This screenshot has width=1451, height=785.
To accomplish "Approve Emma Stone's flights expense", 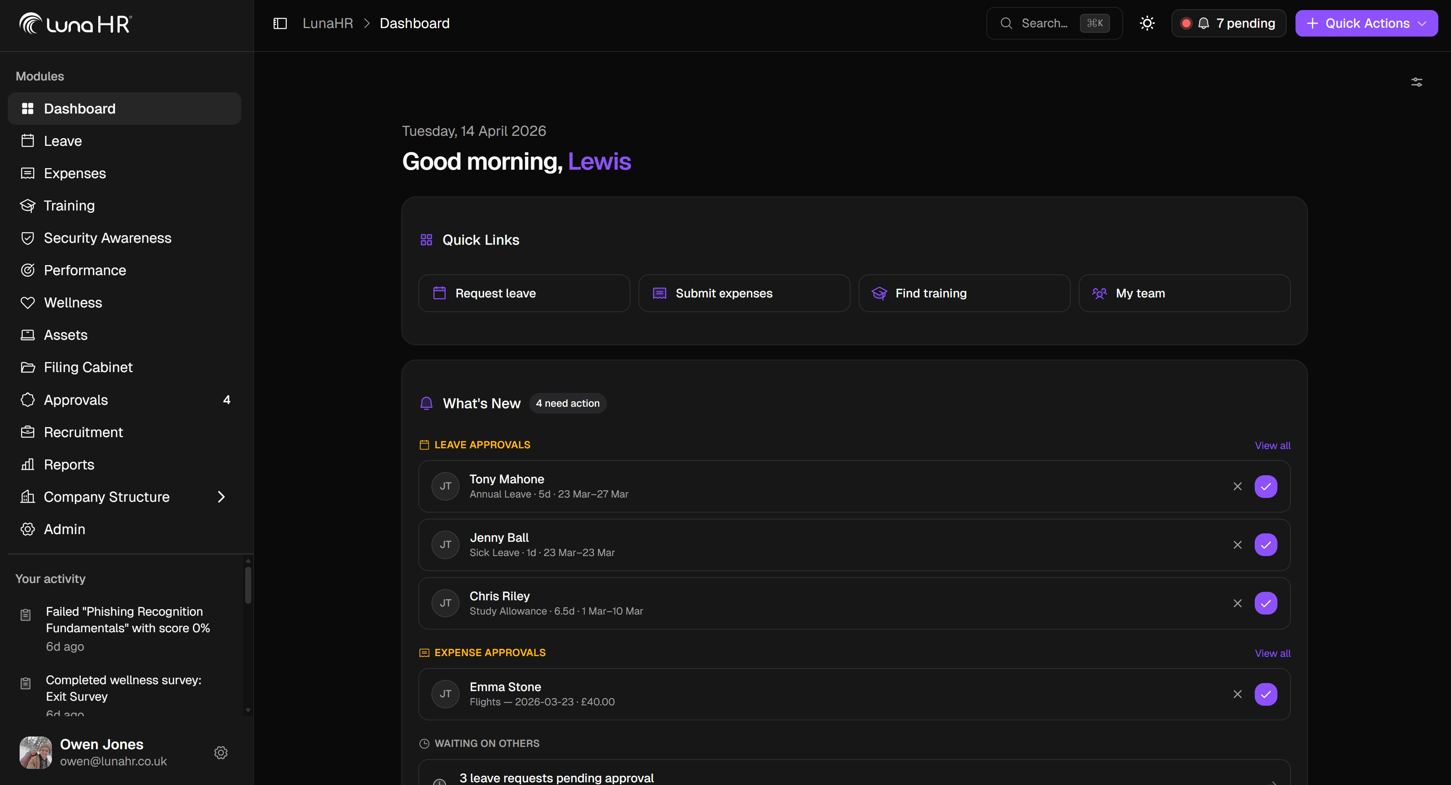I will [1265, 694].
